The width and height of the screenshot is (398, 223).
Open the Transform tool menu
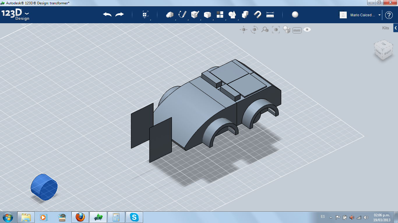145,15
